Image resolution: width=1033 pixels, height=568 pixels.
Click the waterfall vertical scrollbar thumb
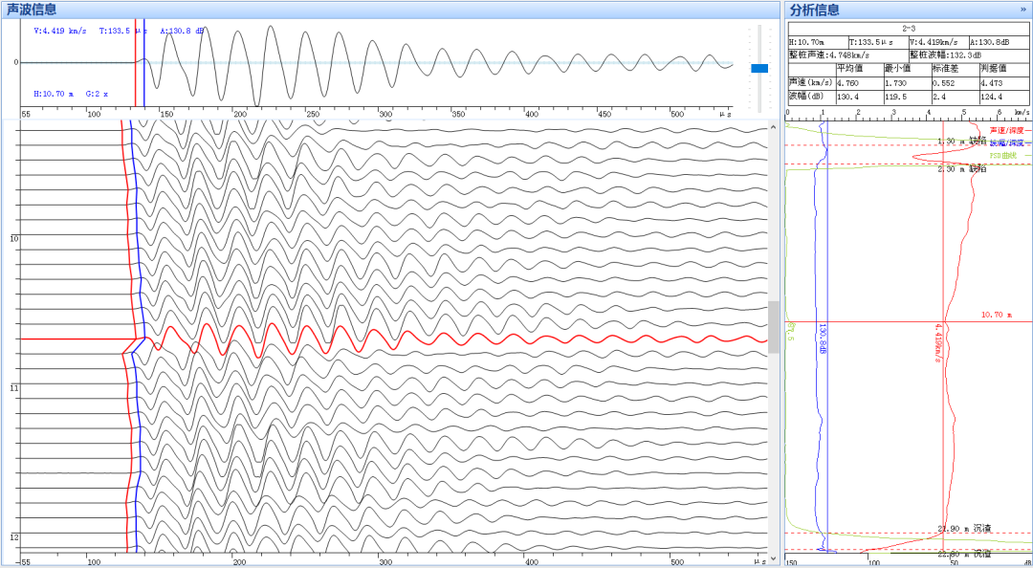[773, 327]
